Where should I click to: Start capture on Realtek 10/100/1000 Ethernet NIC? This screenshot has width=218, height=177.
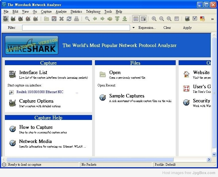pyautogui.click(x=40, y=92)
